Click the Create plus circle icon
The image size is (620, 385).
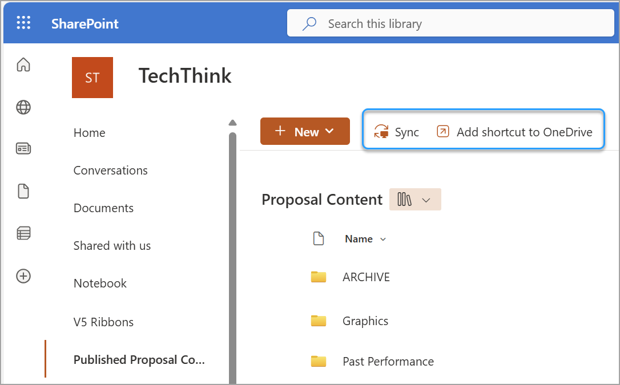(x=23, y=276)
